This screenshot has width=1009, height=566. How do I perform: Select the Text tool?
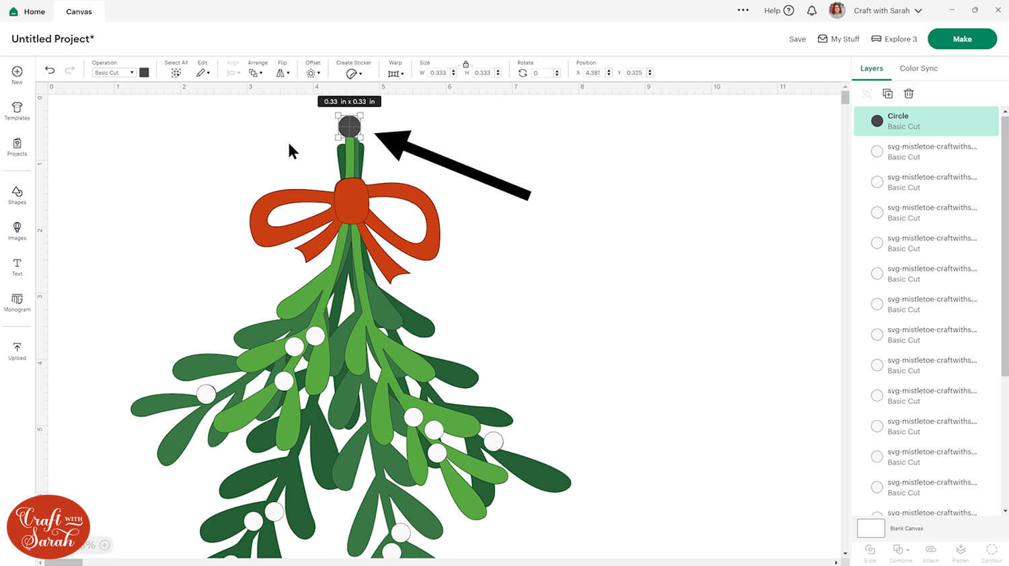click(17, 266)
